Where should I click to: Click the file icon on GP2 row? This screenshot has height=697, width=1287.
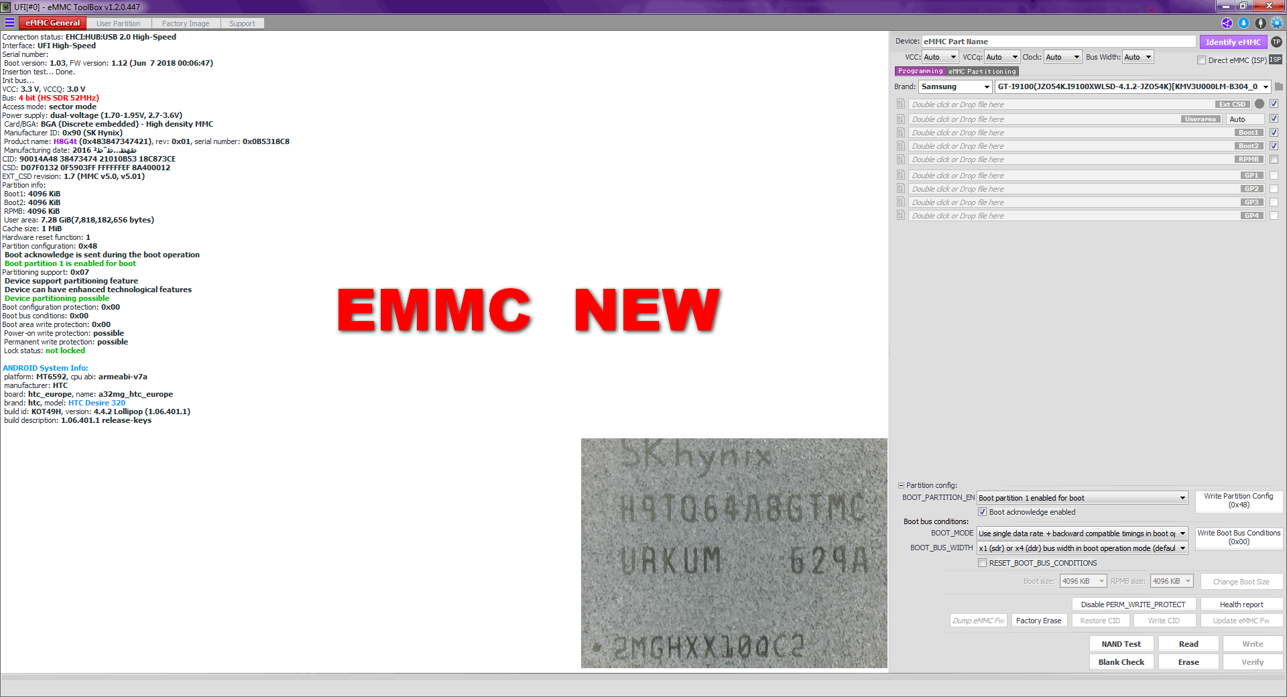pos(901,188)
